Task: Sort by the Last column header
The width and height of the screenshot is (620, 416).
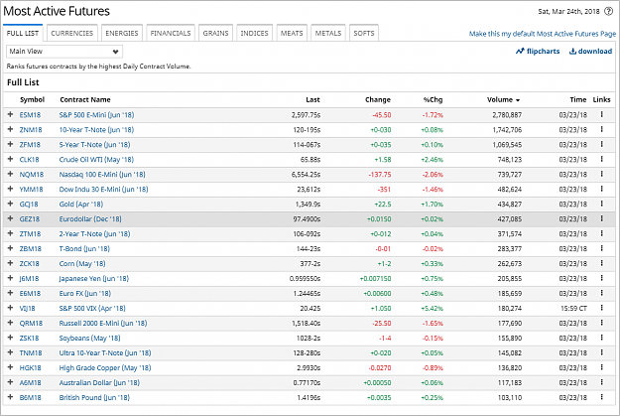Action: [x=312, y=99]
